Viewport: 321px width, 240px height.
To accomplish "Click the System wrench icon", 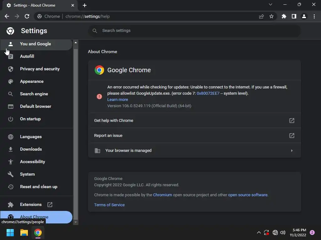I will [x=10, y=174].
